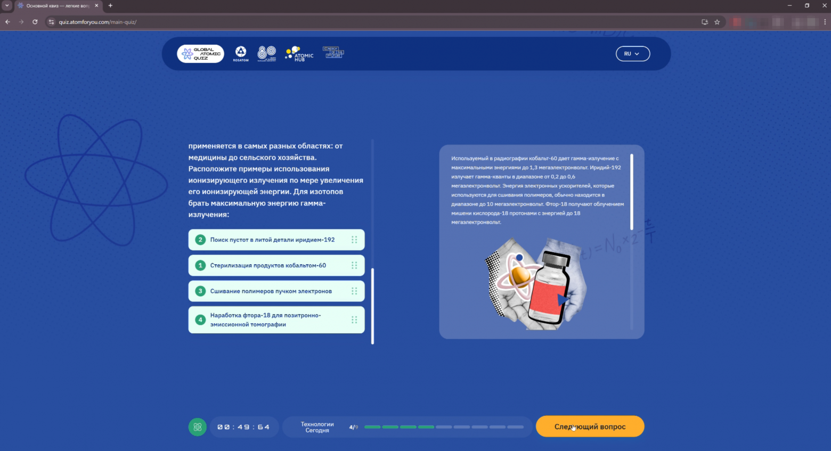The image size is (831, 451).
Task: Open the RU language dropdown
Action: click(x=633, y=53)
